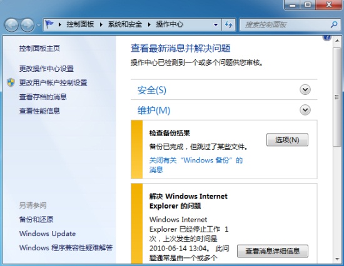Click the Back navigation arrow button

pos(11,25)
